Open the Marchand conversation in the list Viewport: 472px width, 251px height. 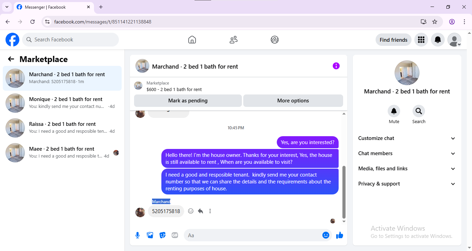point(62,78)
